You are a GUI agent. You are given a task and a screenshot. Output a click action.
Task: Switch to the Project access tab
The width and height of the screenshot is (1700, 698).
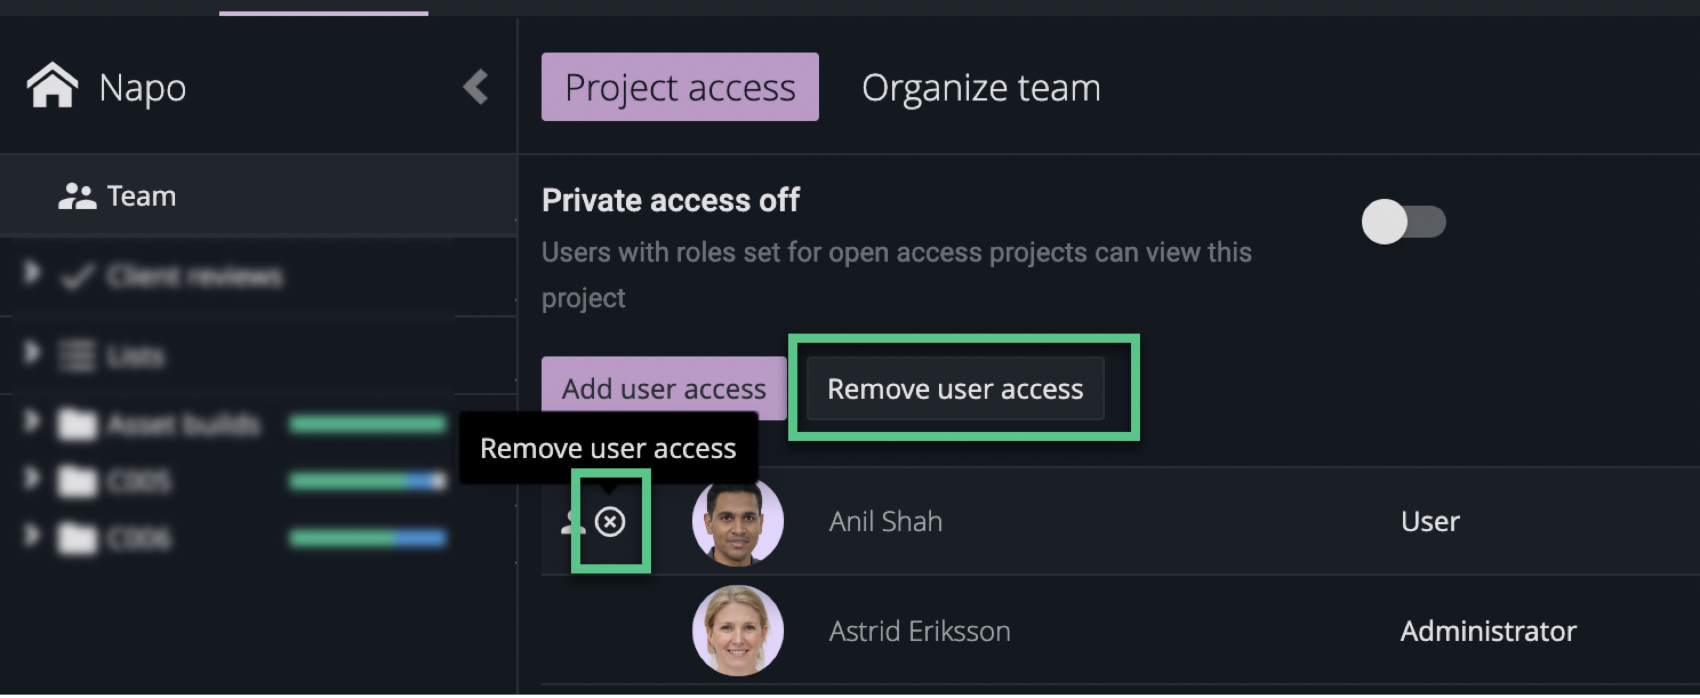click(x=680, y=87)
